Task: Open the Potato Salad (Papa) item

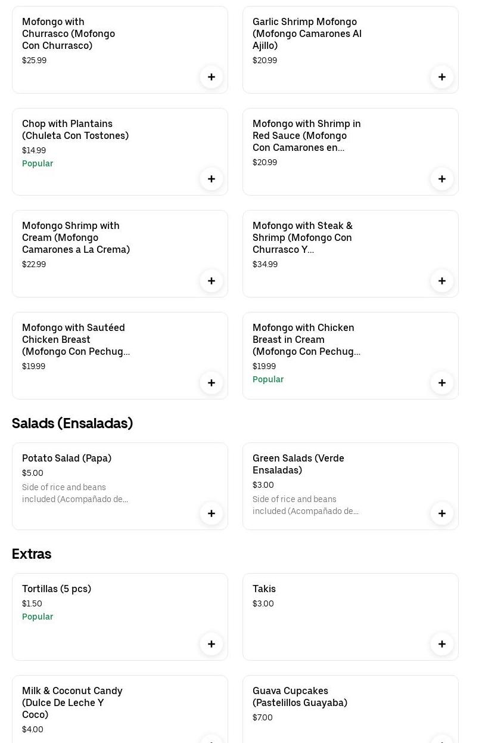Action: 67,459
